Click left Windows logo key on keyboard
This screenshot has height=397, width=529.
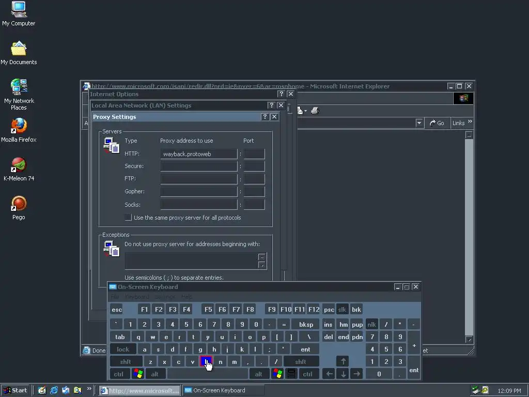(138, 374)
